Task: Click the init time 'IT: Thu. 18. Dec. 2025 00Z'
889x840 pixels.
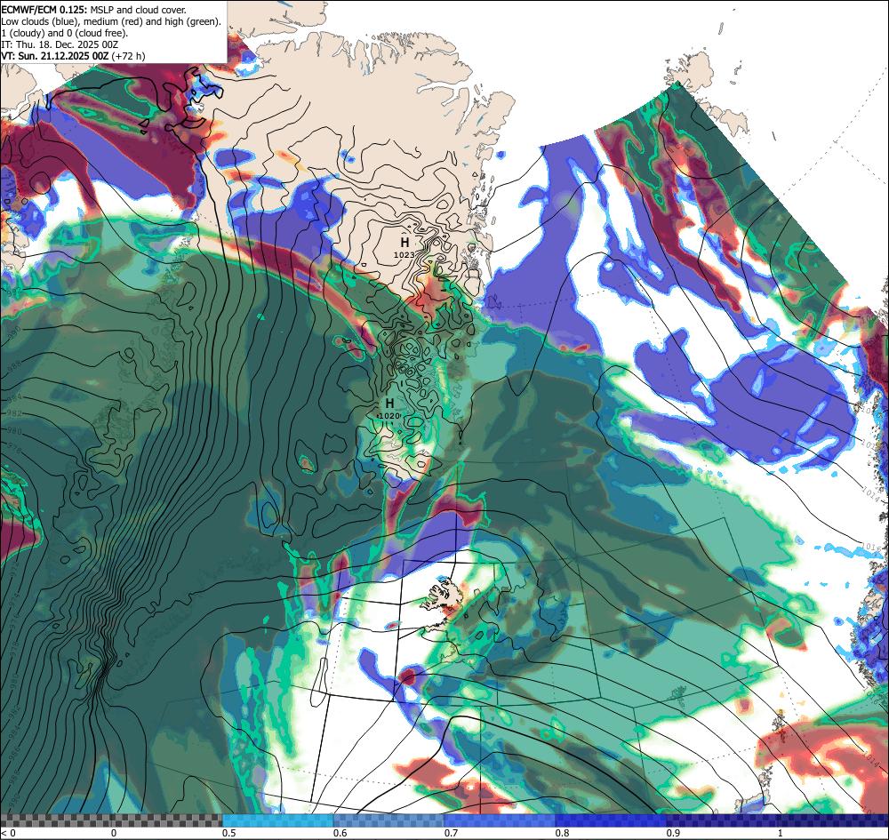Action: point(60,44)
